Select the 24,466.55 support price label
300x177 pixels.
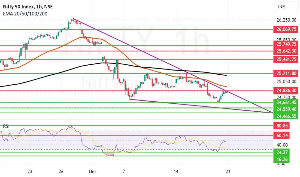coord(286,116)
